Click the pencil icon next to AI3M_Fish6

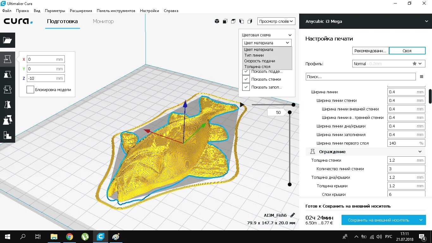tap(293, 215)
